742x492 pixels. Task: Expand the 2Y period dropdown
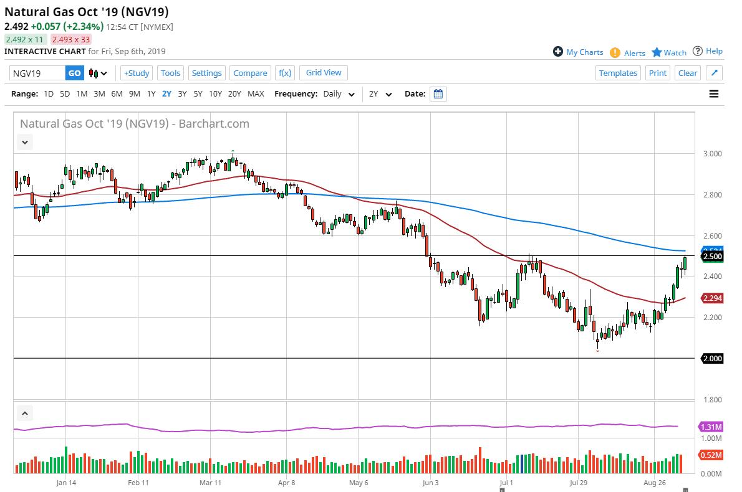[380, 94]
